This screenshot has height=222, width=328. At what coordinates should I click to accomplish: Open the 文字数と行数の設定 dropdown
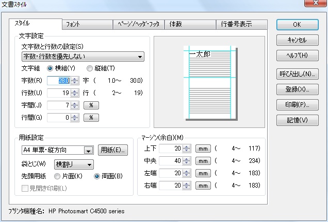83,57
